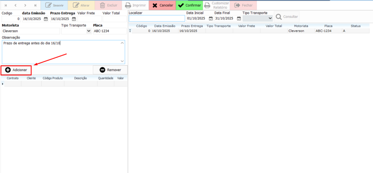The height and width of the screenshot is (173, 373).
Task: Remove the selected item with Remover
Action: (x=110, y=70)
